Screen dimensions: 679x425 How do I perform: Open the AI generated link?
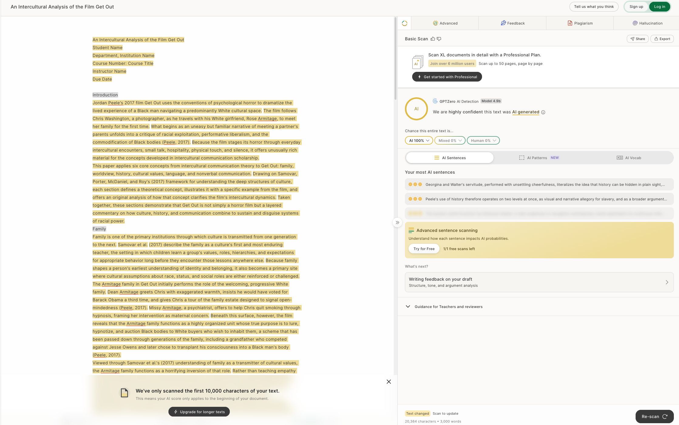point(526,112)
